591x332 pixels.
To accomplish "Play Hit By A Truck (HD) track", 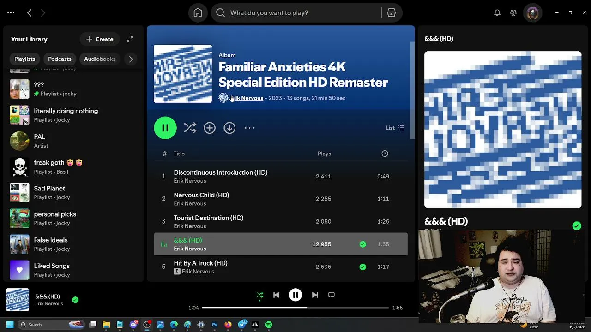I will (281, 267).
